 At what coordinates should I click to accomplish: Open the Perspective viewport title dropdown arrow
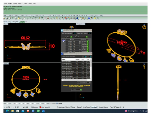point(85,24)
